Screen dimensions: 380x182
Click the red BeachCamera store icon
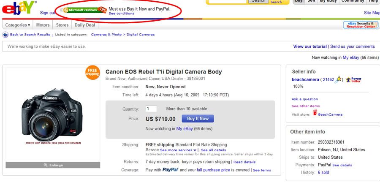[315, 114]
